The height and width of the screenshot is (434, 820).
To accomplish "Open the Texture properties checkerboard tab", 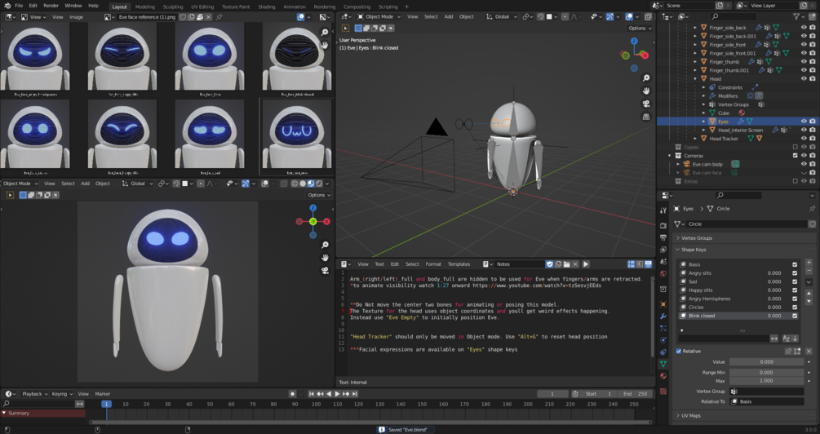I will [x=663, y=391].
